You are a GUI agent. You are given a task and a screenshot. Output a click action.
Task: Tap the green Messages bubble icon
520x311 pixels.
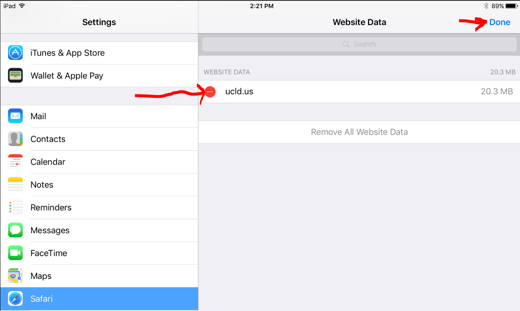(15, 230)
